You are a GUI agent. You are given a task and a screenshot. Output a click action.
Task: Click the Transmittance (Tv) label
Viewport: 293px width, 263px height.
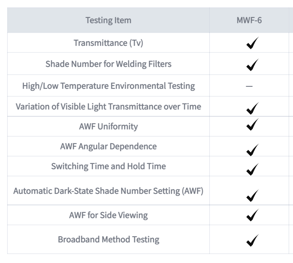coord(108,43)
